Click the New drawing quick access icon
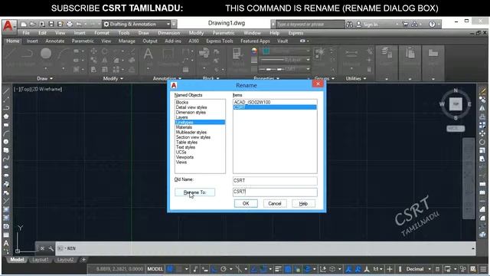This screenshot has width=490, height=276. point(24,24)
